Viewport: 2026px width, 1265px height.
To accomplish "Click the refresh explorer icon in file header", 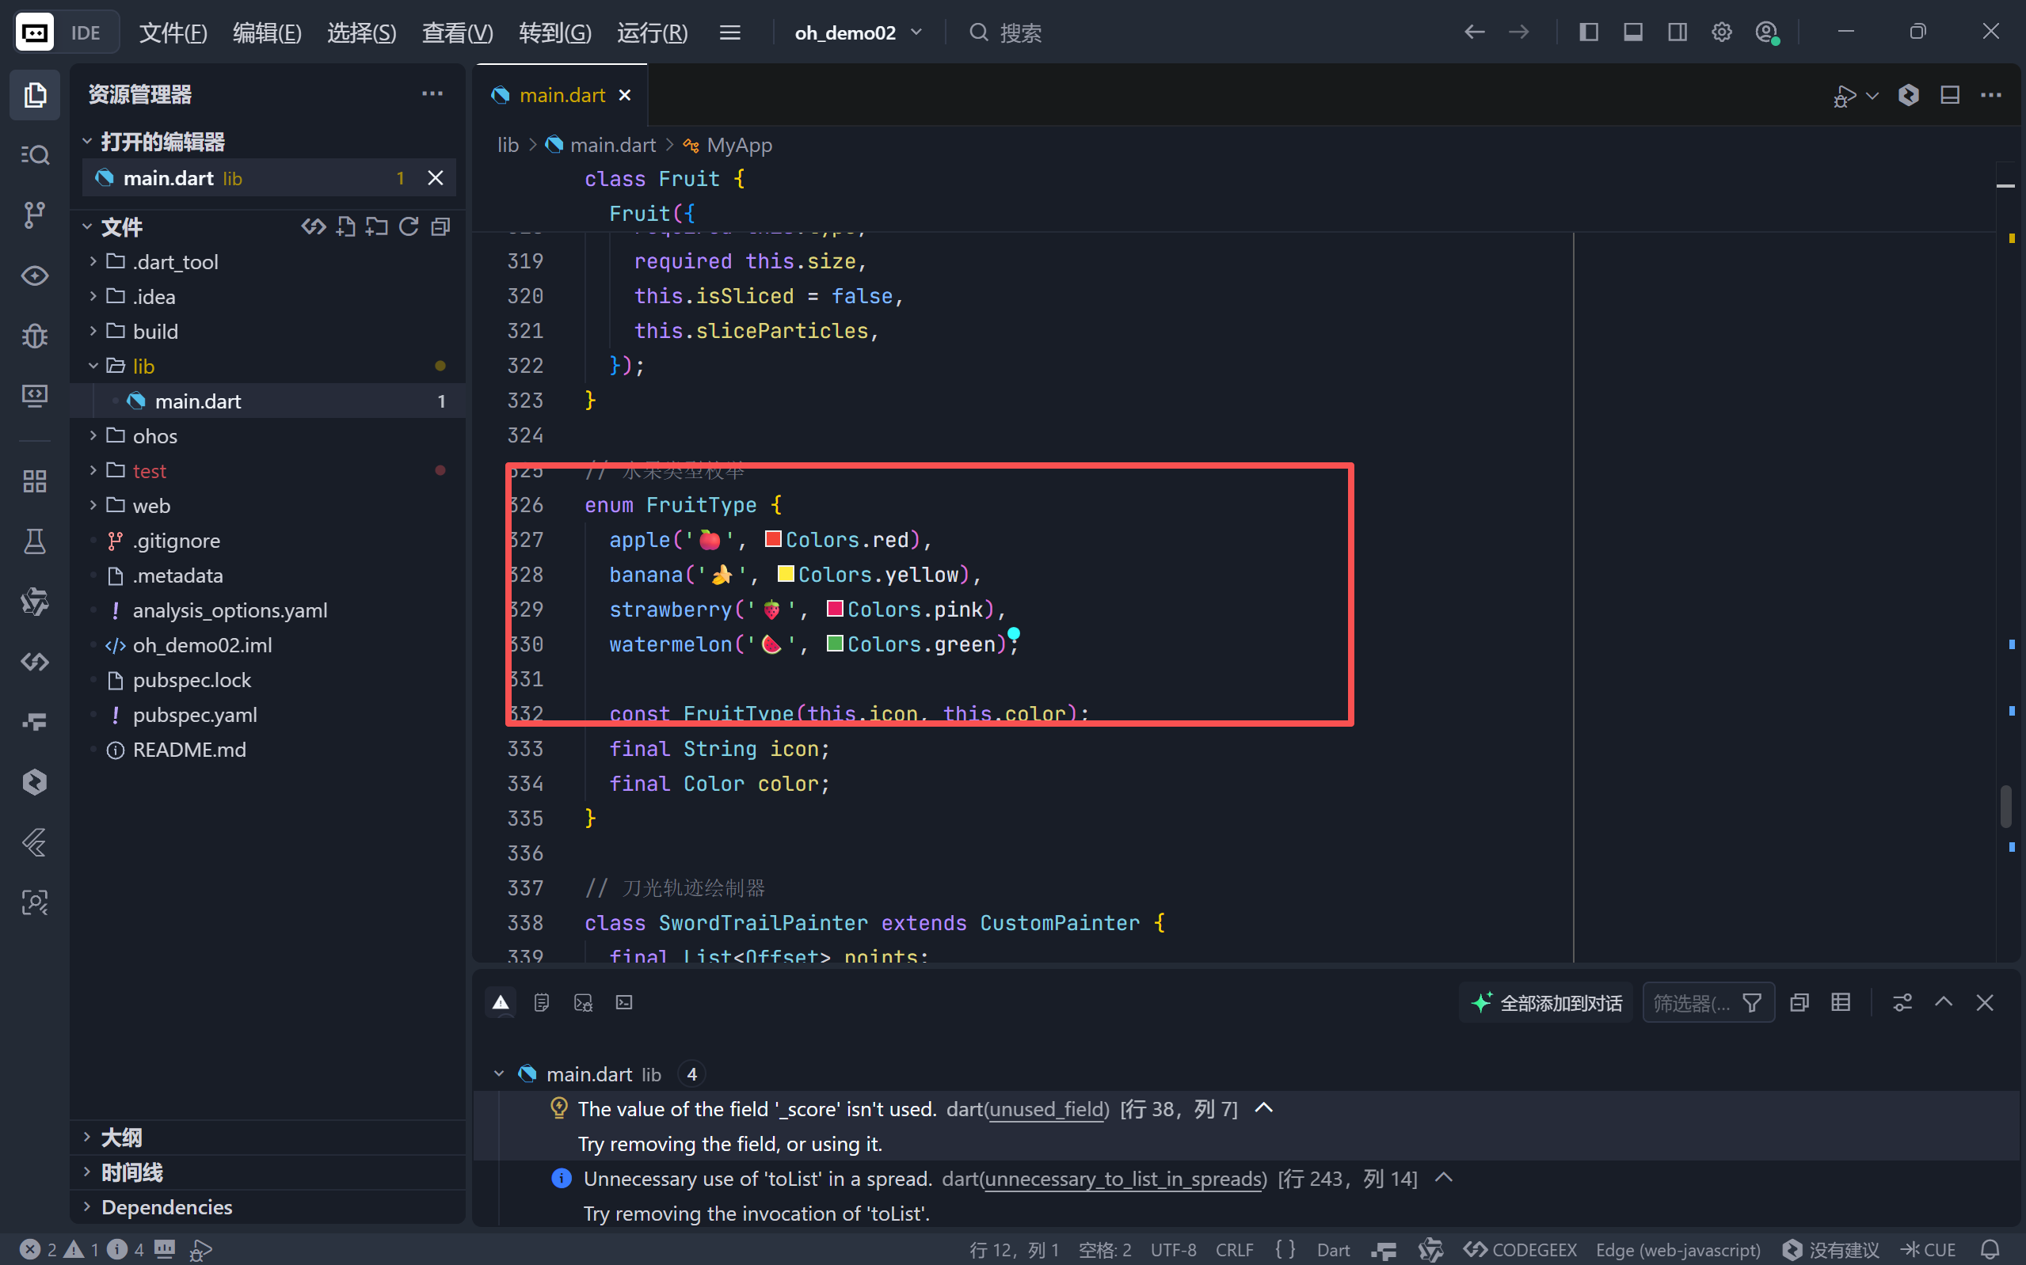I will [409, 226].
